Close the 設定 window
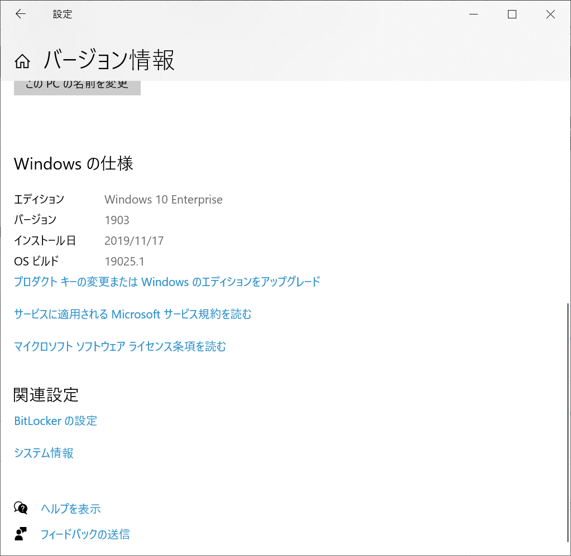The width and height of the screenshot is (571, 556). 550,14
